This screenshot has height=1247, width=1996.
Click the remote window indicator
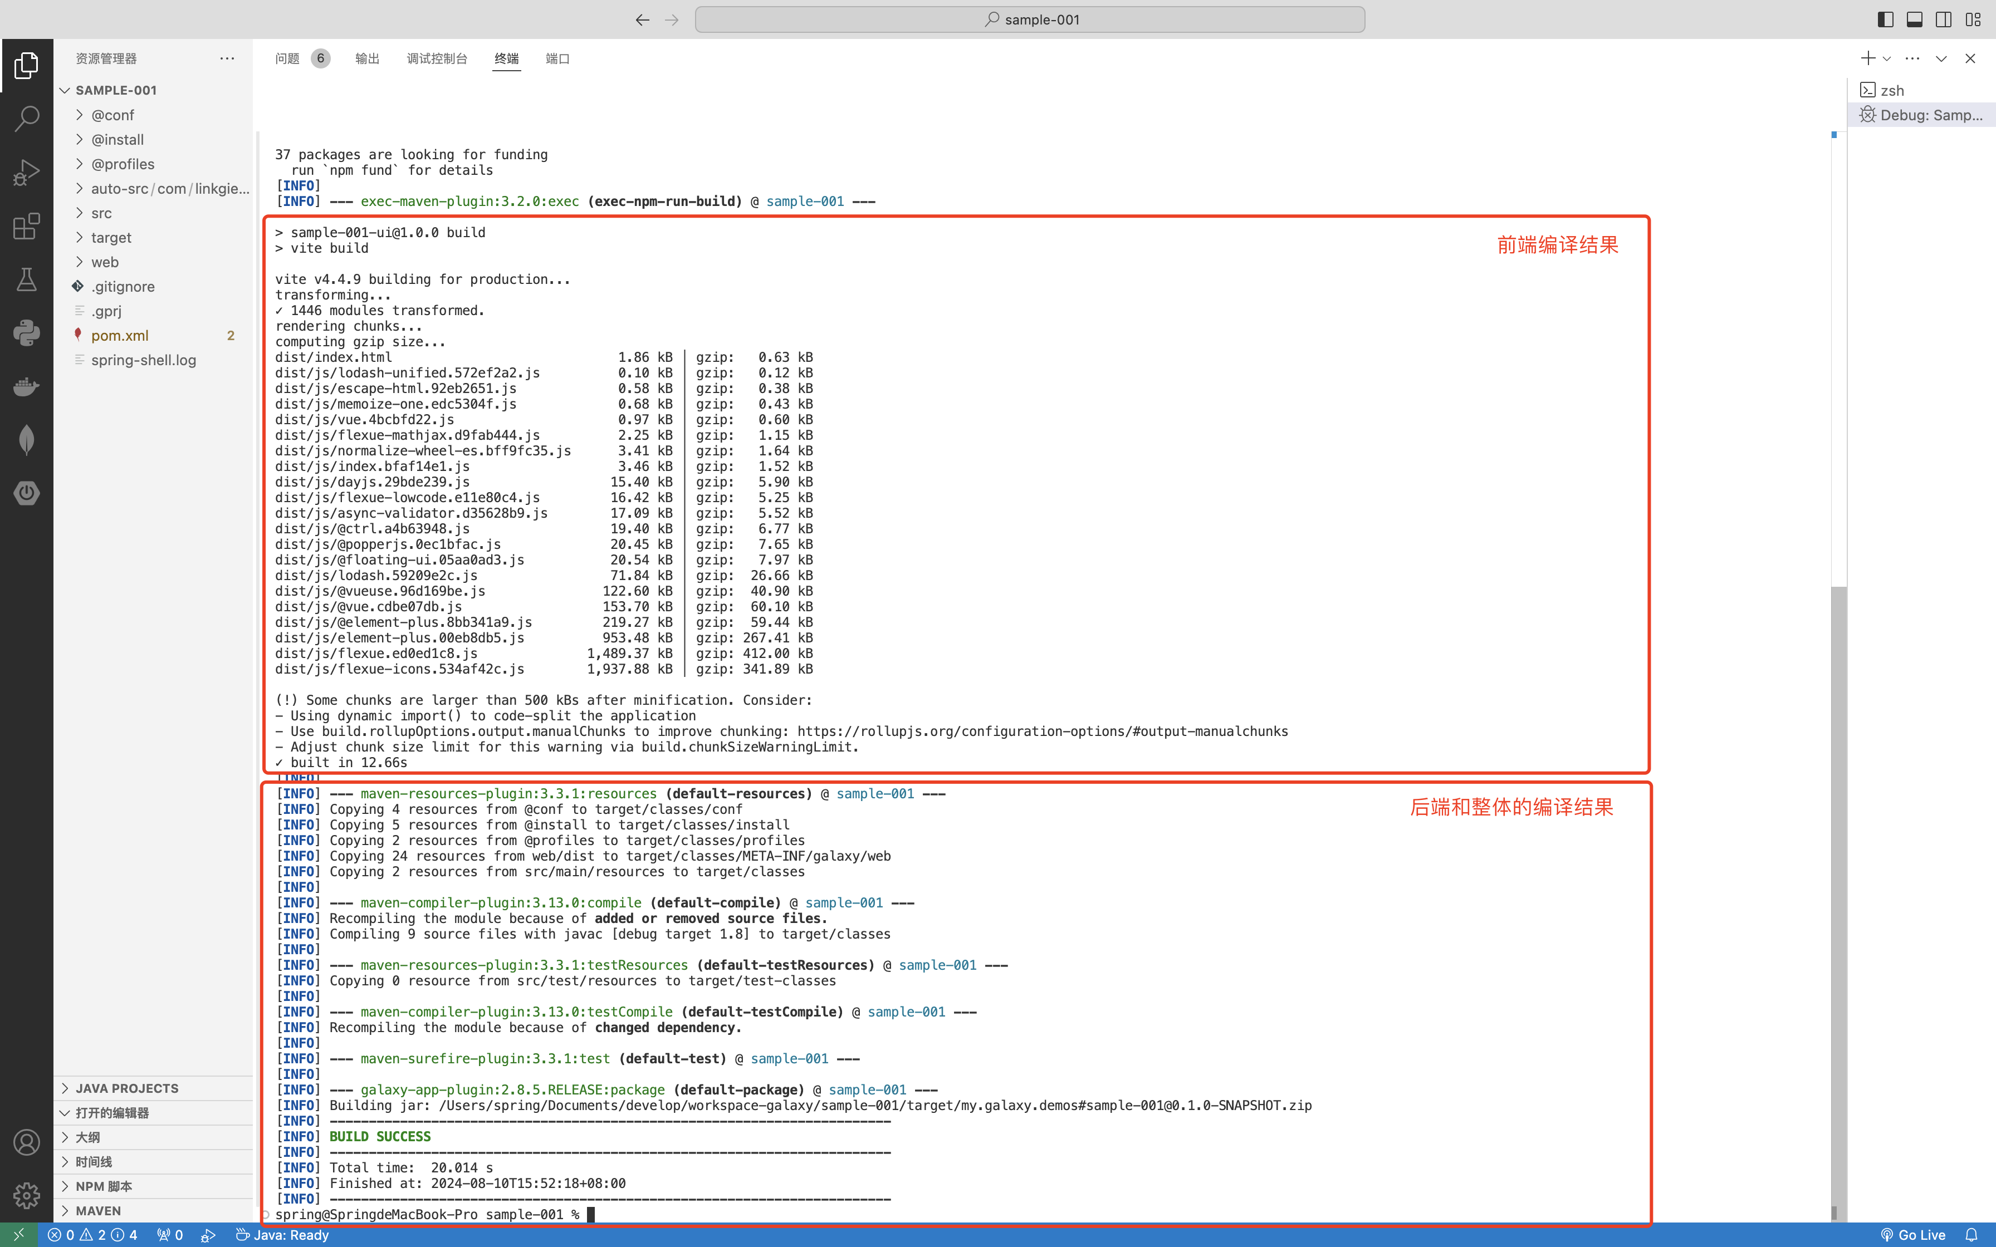tap(18, 1235)
